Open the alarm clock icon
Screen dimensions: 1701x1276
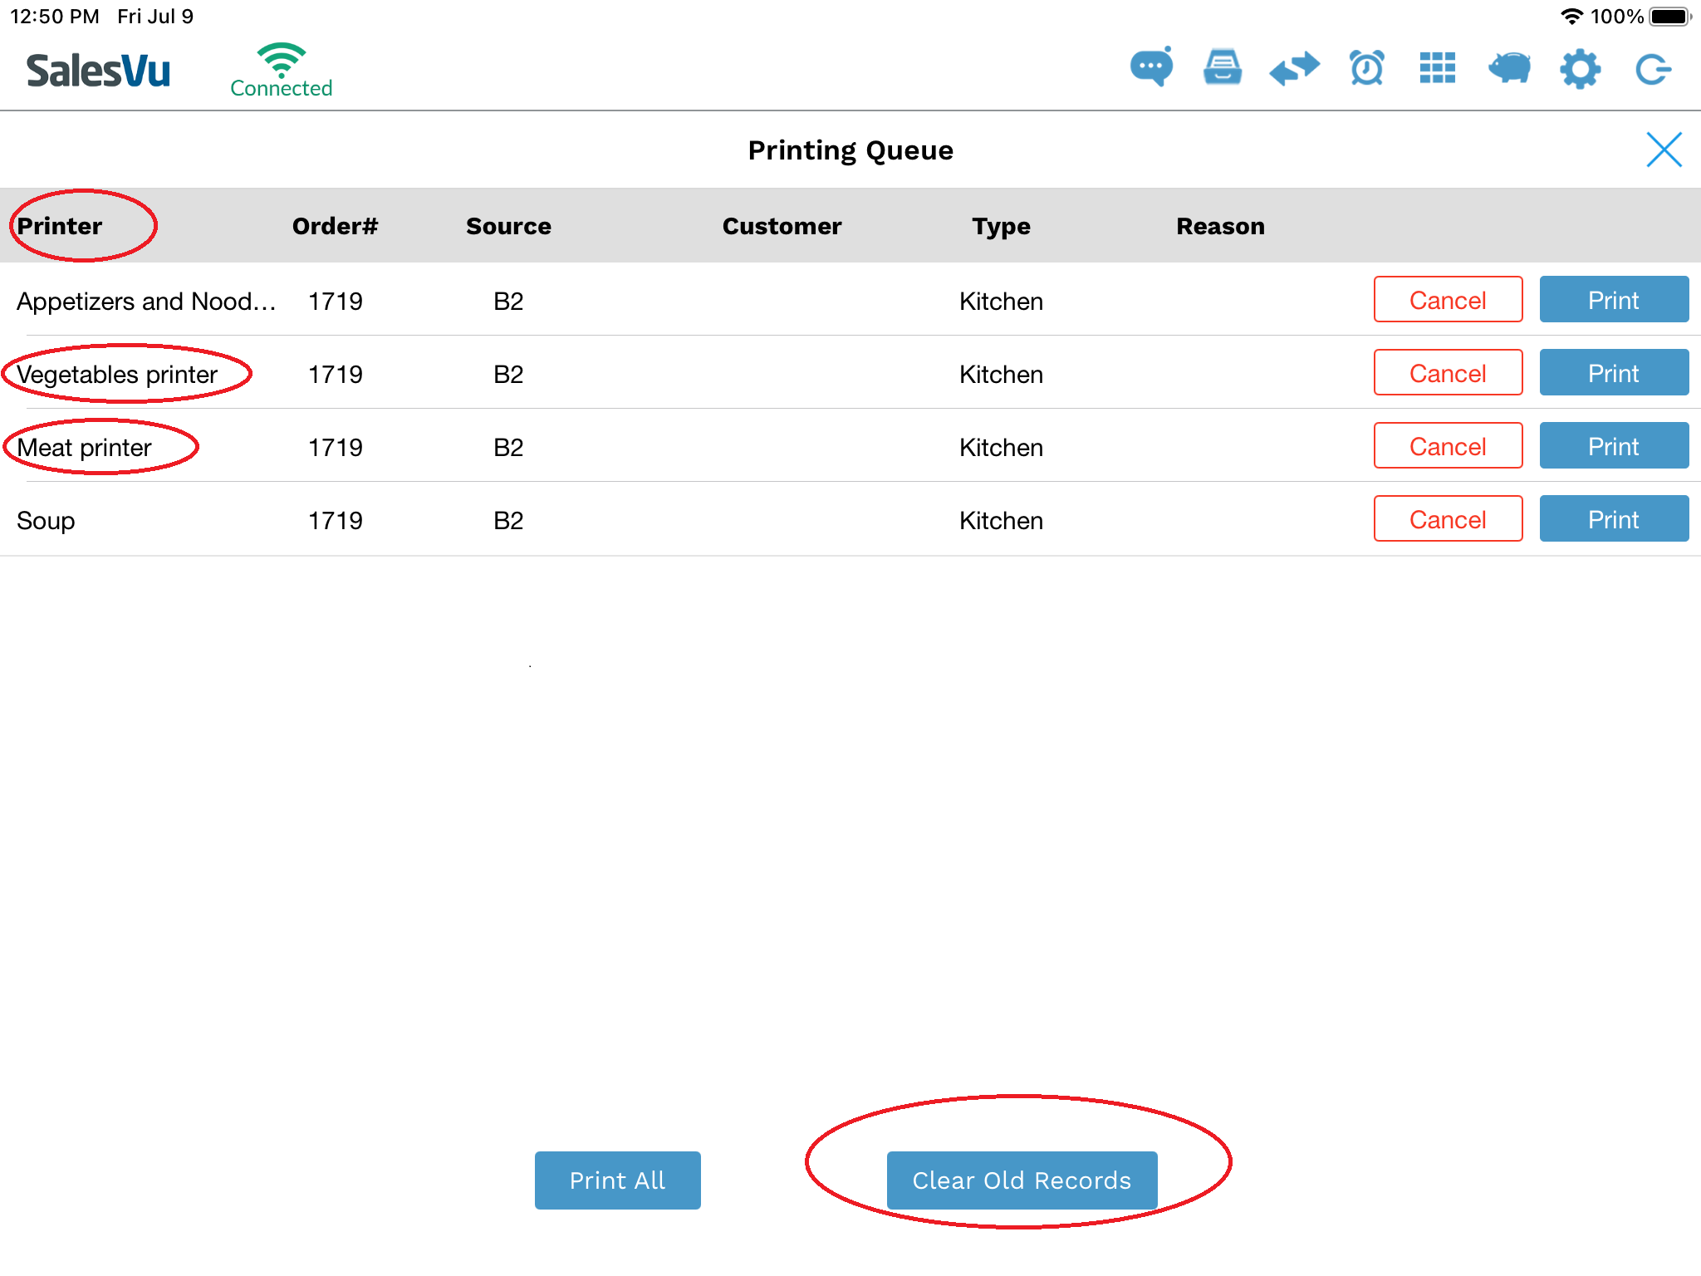coord(1366,68)
